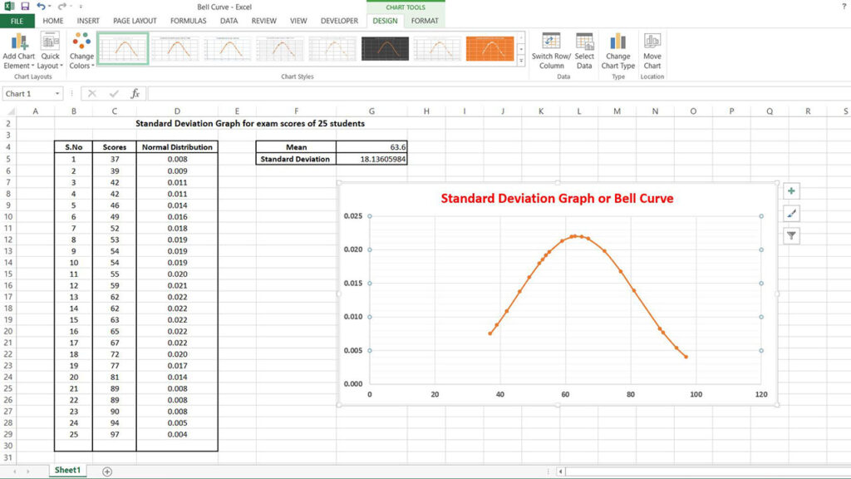
Task: Toggle the Chart Elements plus button
Action: [x=791, y=190]
